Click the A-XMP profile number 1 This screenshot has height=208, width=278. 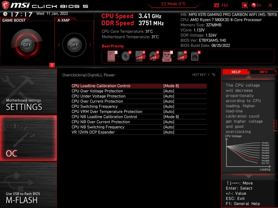coord(90,45)
